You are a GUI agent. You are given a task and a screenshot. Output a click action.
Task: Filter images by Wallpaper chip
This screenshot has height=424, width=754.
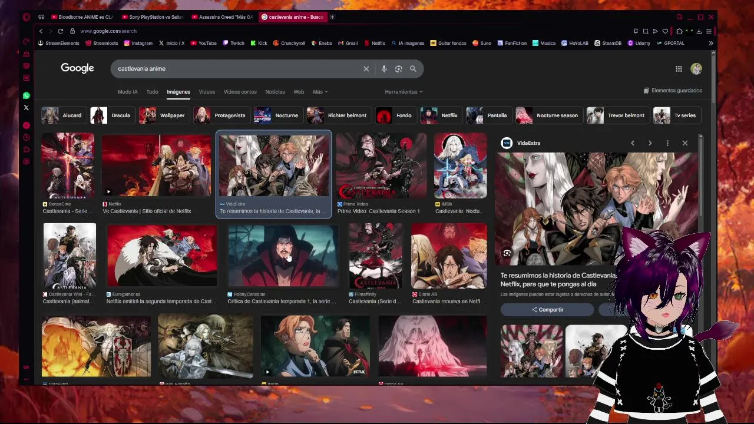click(163, 115)
